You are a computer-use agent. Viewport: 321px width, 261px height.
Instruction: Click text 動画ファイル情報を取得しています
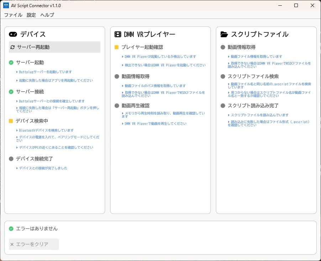pos(257,56)
